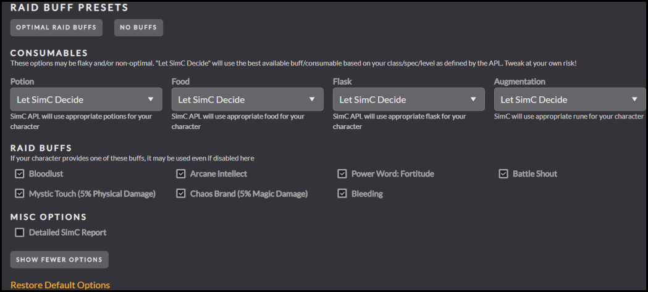Disable Chaos Brand 5% Magic Damage checkbox
The image size is (648, 292).
tap(181, 194)
